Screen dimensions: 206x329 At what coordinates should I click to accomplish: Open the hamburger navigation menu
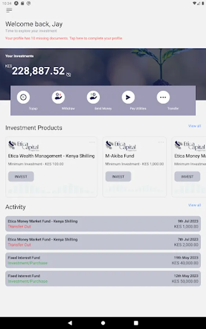(9, 10)
